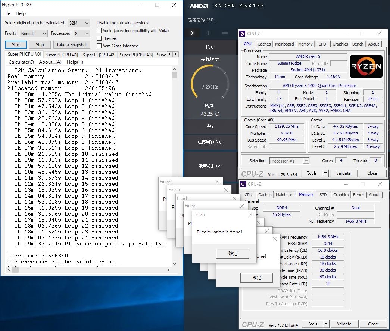Open Graphics tab in upper CPU-Z
The height and width of the screenshot is (331, 390).
pyautogui.click(x=340, y=44)
